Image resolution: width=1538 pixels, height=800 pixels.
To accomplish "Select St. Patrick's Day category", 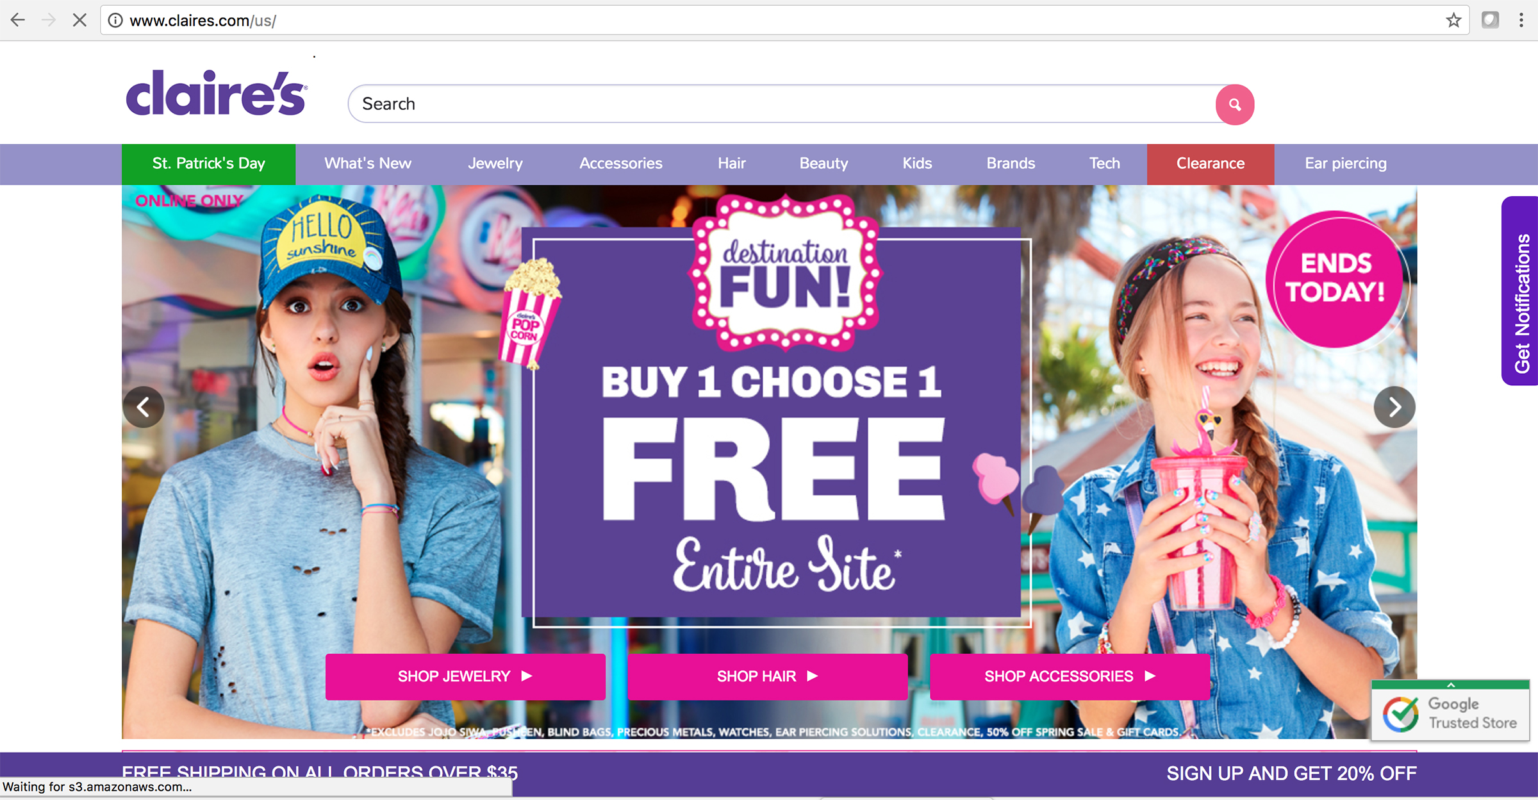I will click(x=209, y=163).
